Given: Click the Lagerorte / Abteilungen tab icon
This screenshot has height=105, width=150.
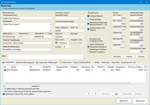Looking at the screenshot, I should click(x=37, y=62).
